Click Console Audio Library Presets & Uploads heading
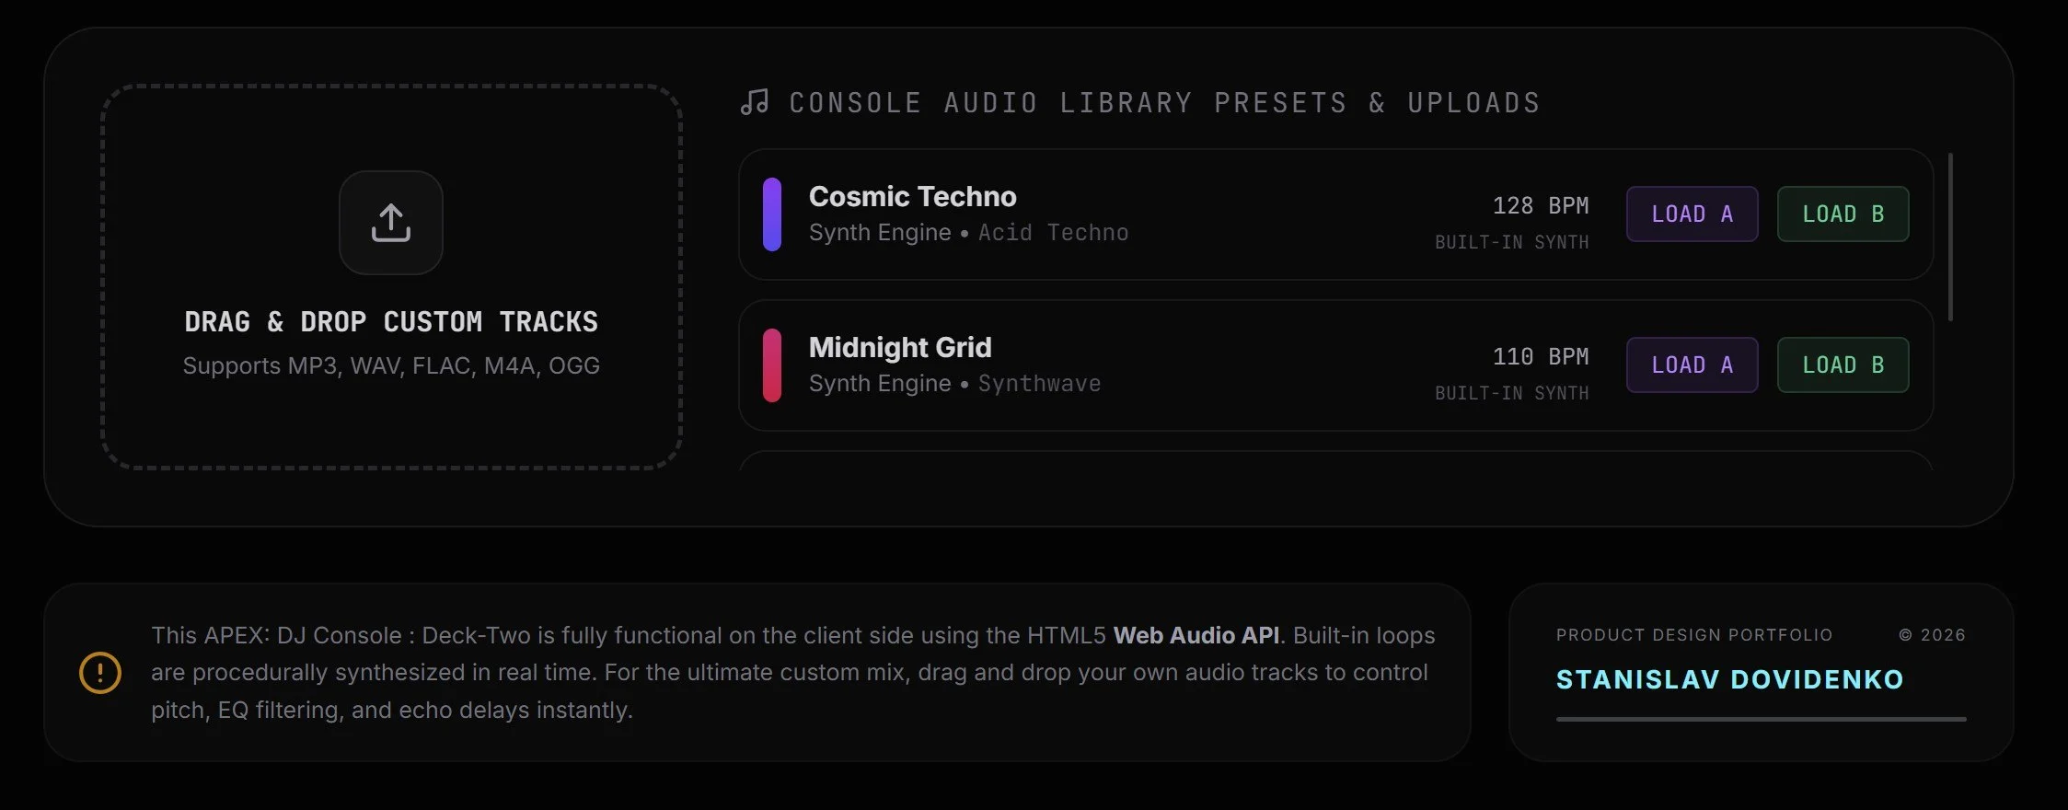This screenshot has height=810, width=2068. tap(1164, 102)
